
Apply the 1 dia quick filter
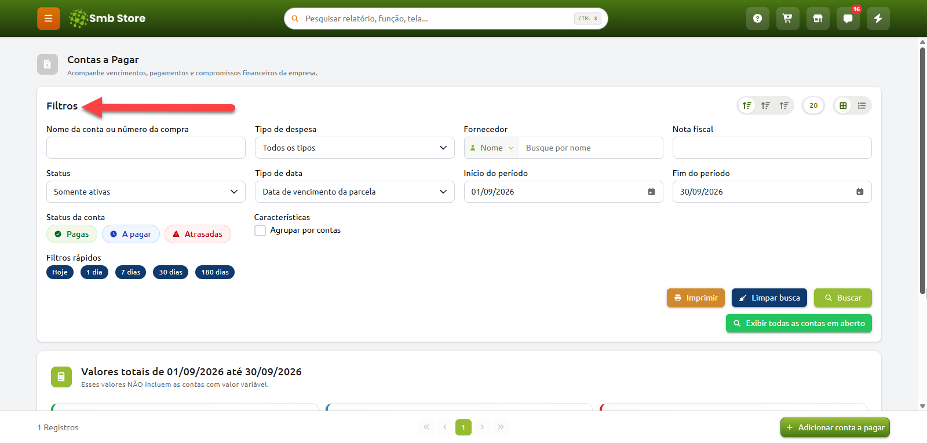[x=94, y=272]
